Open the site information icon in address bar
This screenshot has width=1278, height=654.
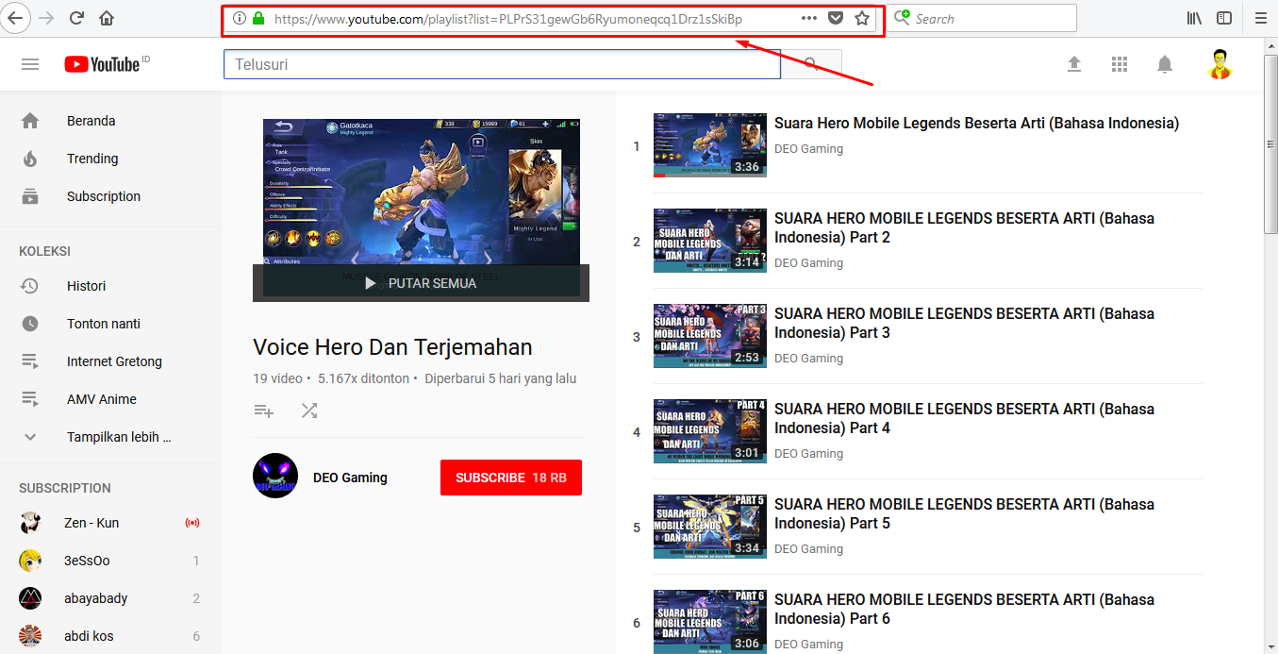pyautogui.click(x=240, y=18)
